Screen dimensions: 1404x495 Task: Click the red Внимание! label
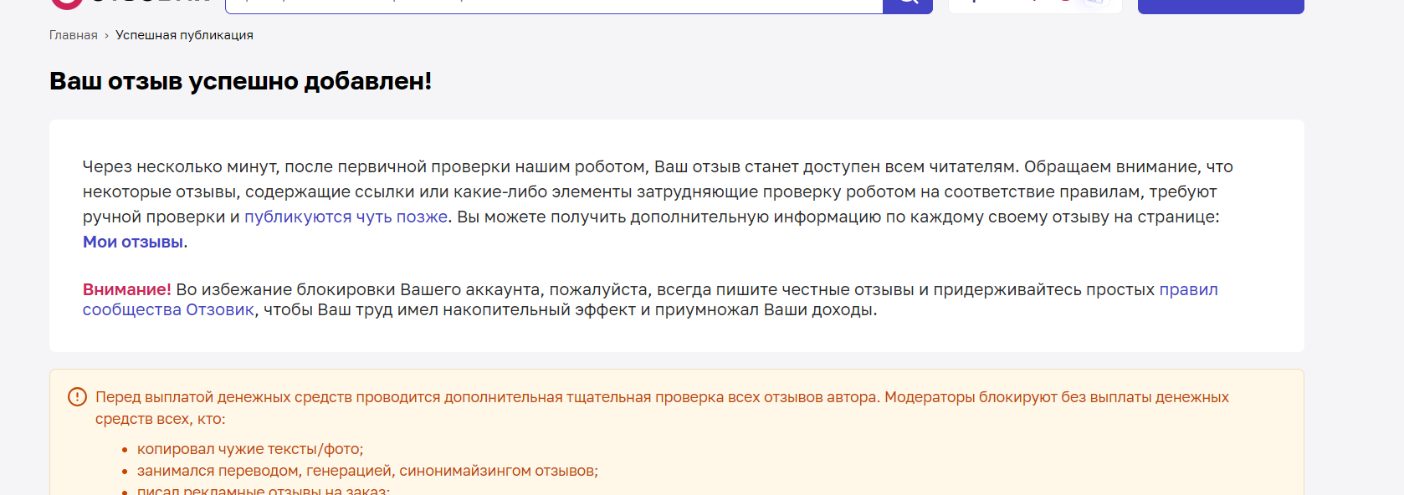point(126,289)
